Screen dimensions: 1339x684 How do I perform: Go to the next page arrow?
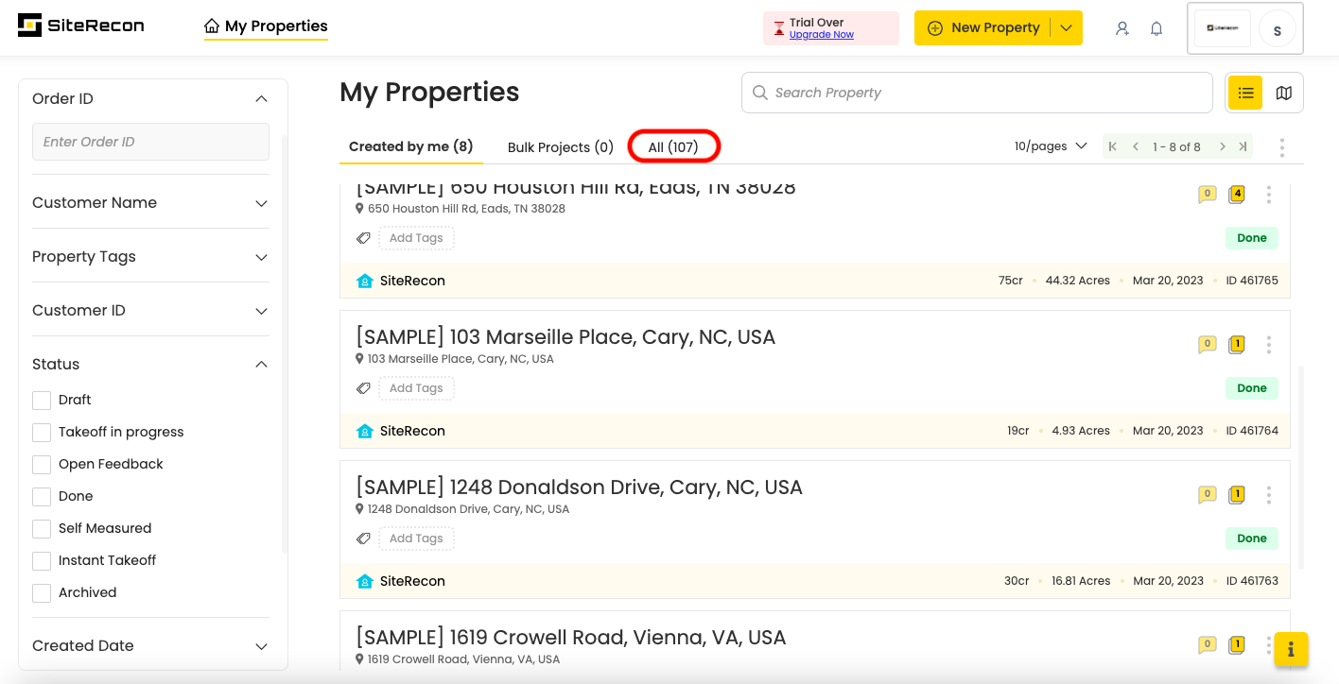tap(1223, 146)
